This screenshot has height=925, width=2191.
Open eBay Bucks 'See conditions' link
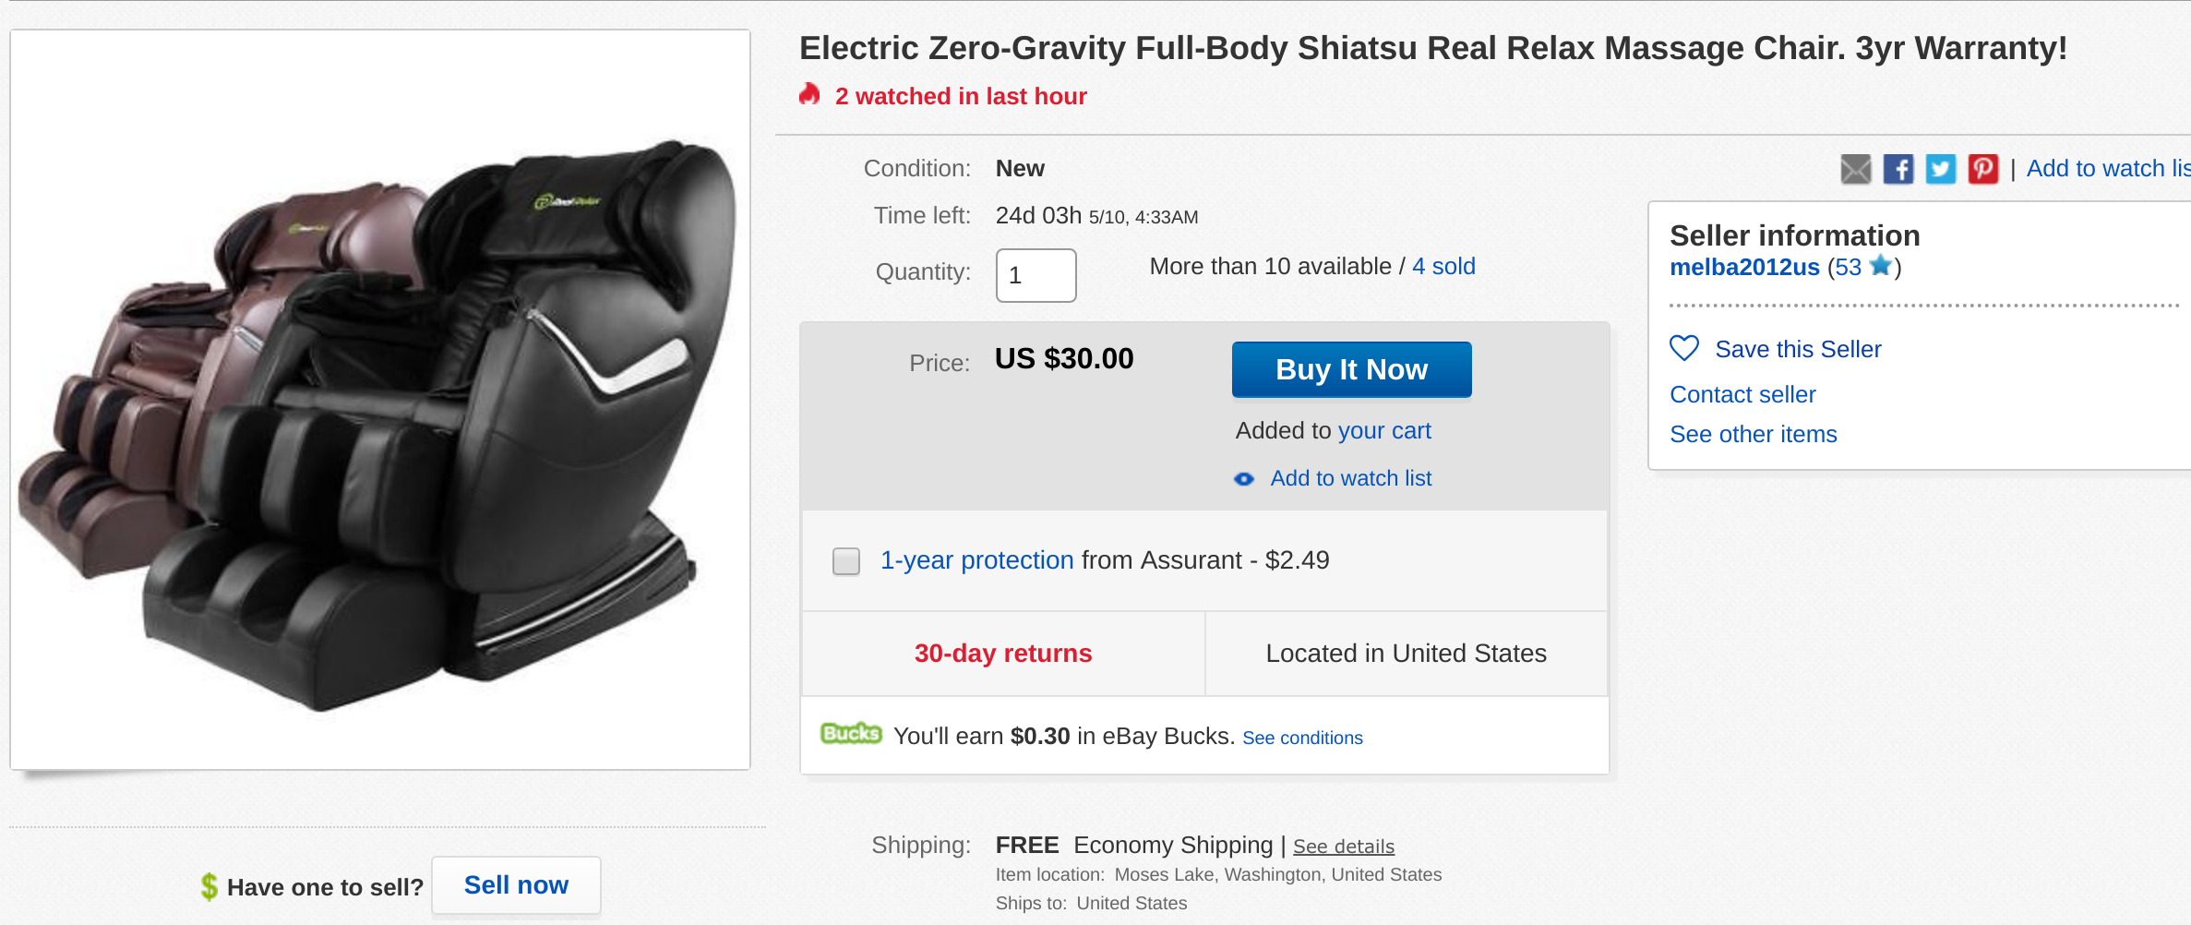pyautogui.click(x=1302, y=738)
